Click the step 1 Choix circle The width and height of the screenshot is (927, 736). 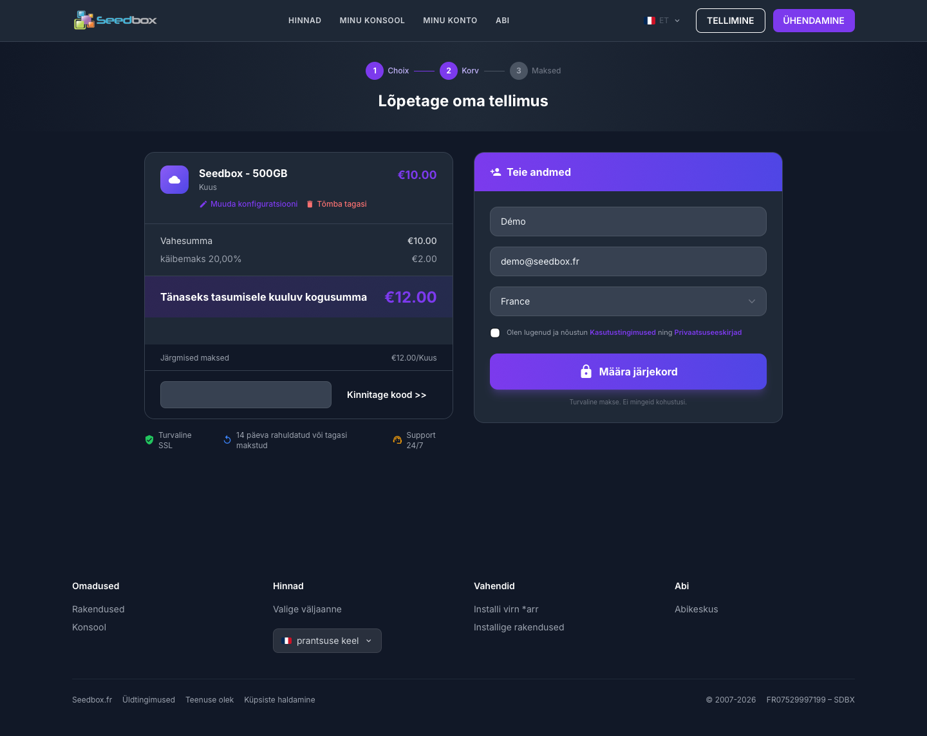[375, 71]
